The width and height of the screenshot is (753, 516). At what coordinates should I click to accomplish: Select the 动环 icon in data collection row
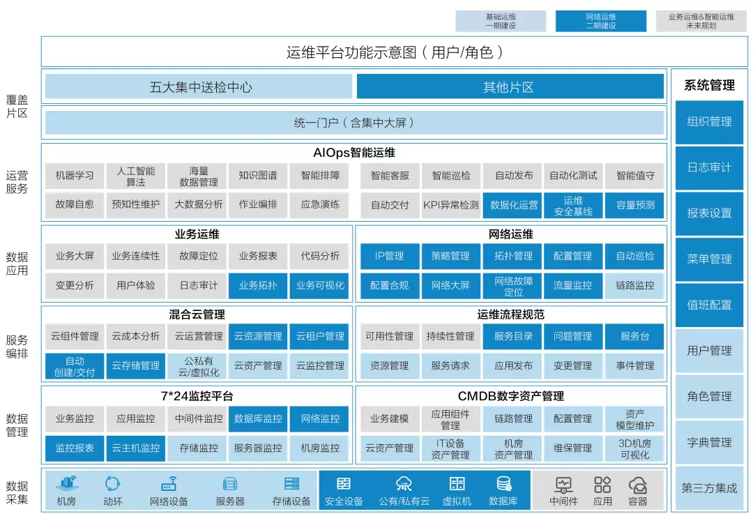(x=113, y=484)
